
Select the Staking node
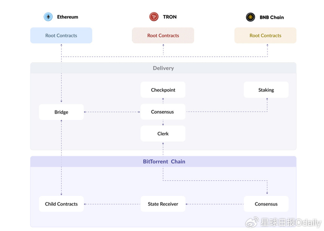(x=266, y=90)
